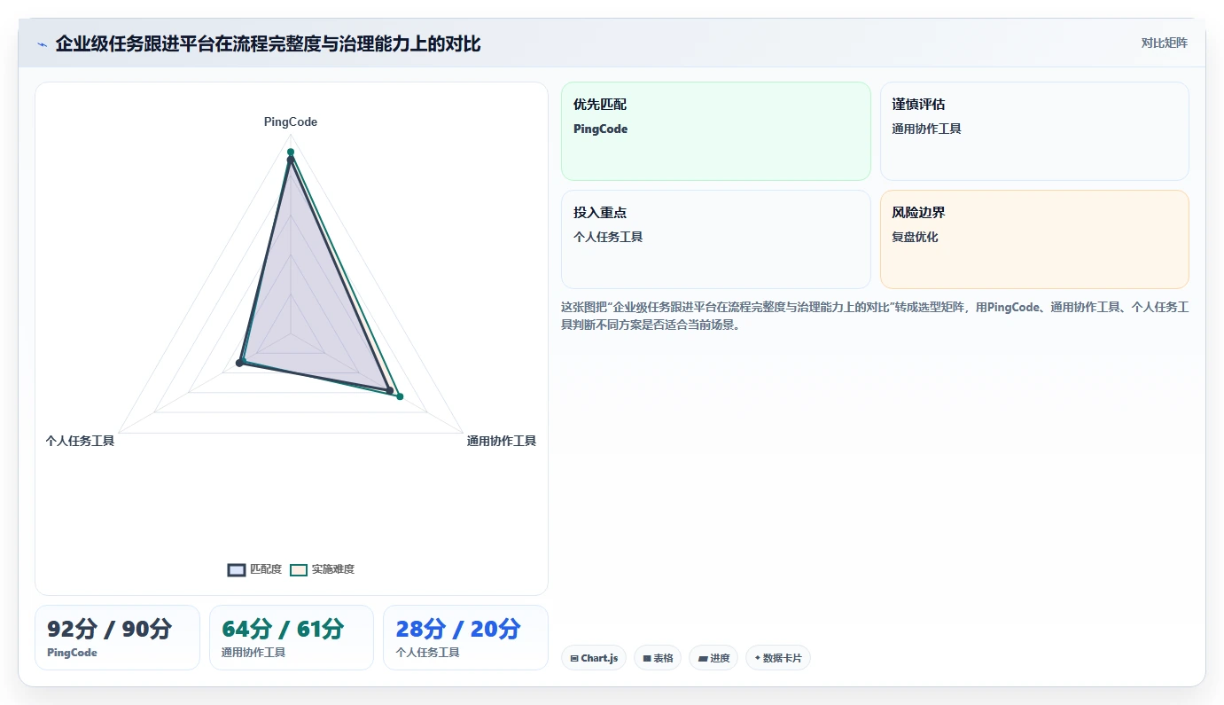Image resolution: width=1224 pixels, height=705 pixels.
Task: Select the 进度 tag
Action: (713, 658)
